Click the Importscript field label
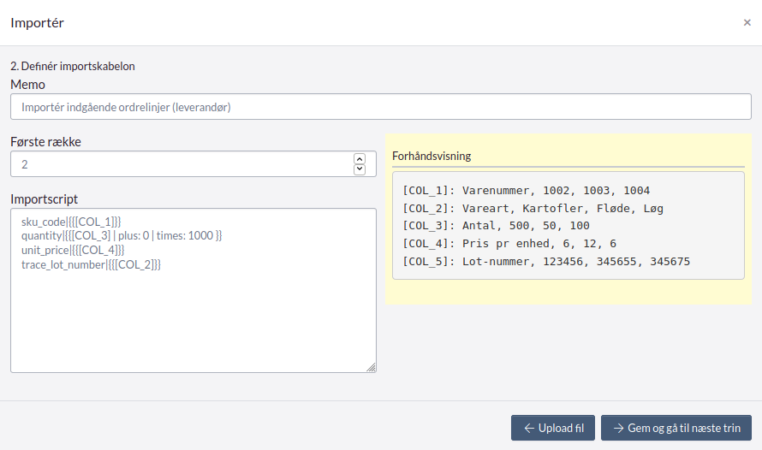 pyautogui.click(x=45, y=198)
